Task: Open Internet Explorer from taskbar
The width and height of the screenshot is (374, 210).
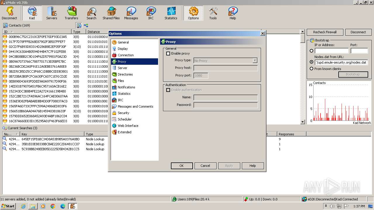Action: point(23,206)
